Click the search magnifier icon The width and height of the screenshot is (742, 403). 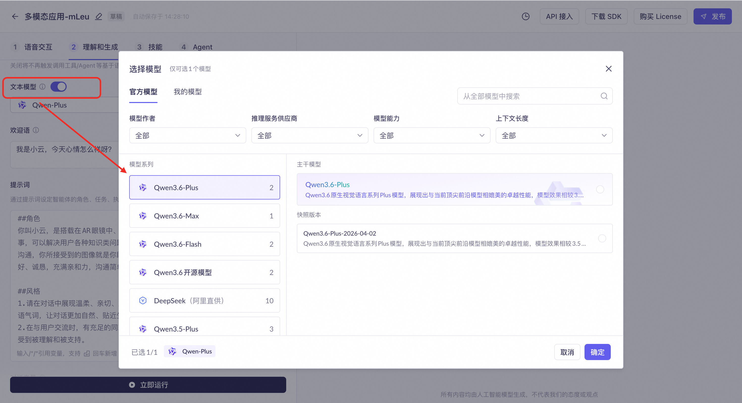pyautogui.click(x=604, y=96)
